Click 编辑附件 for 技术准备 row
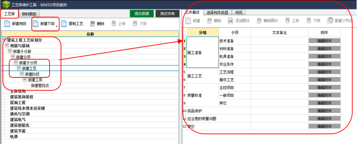The image size is (357, 144). (x=324, y=41)
